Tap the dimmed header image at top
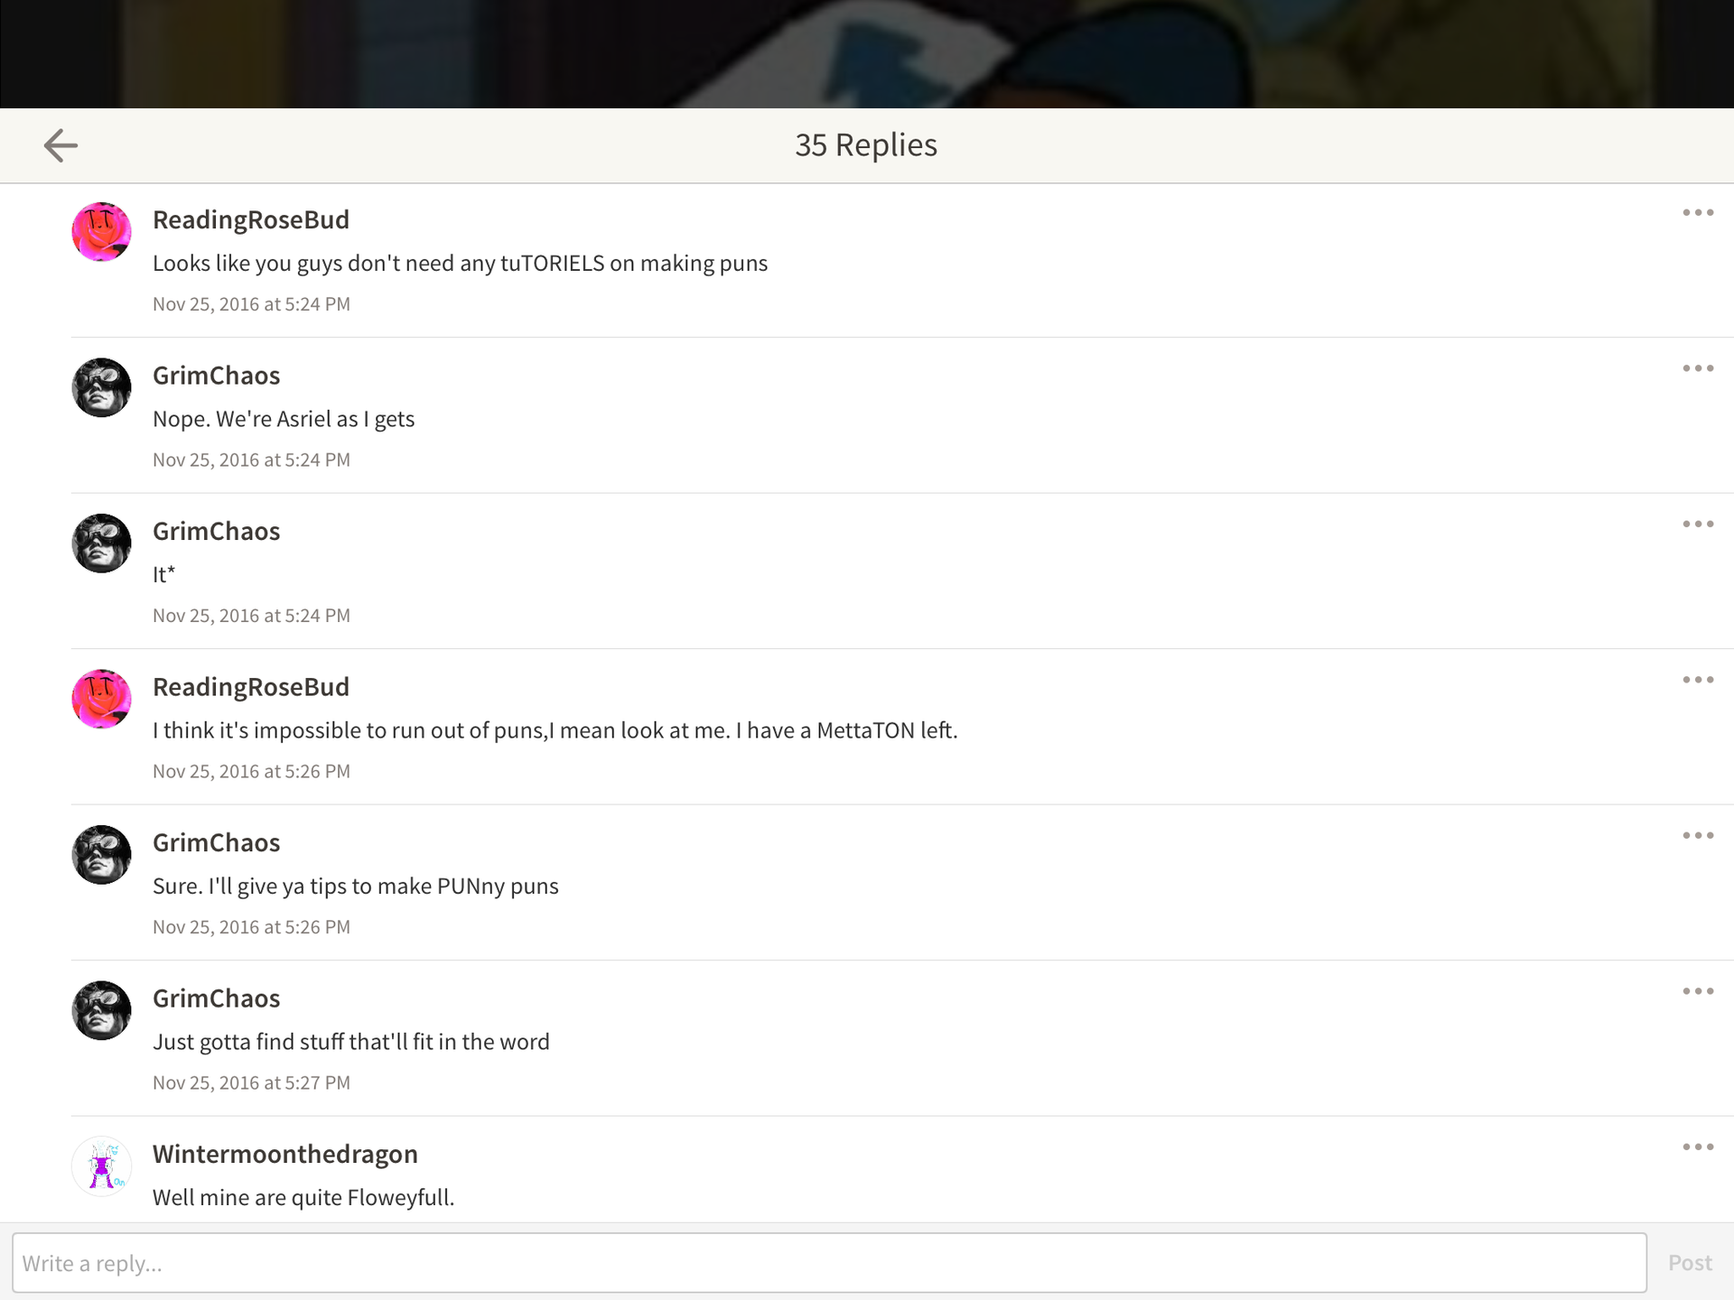Image resolution: width=1734 pixels, height=1300 pixels. click(x=867, y=54)
